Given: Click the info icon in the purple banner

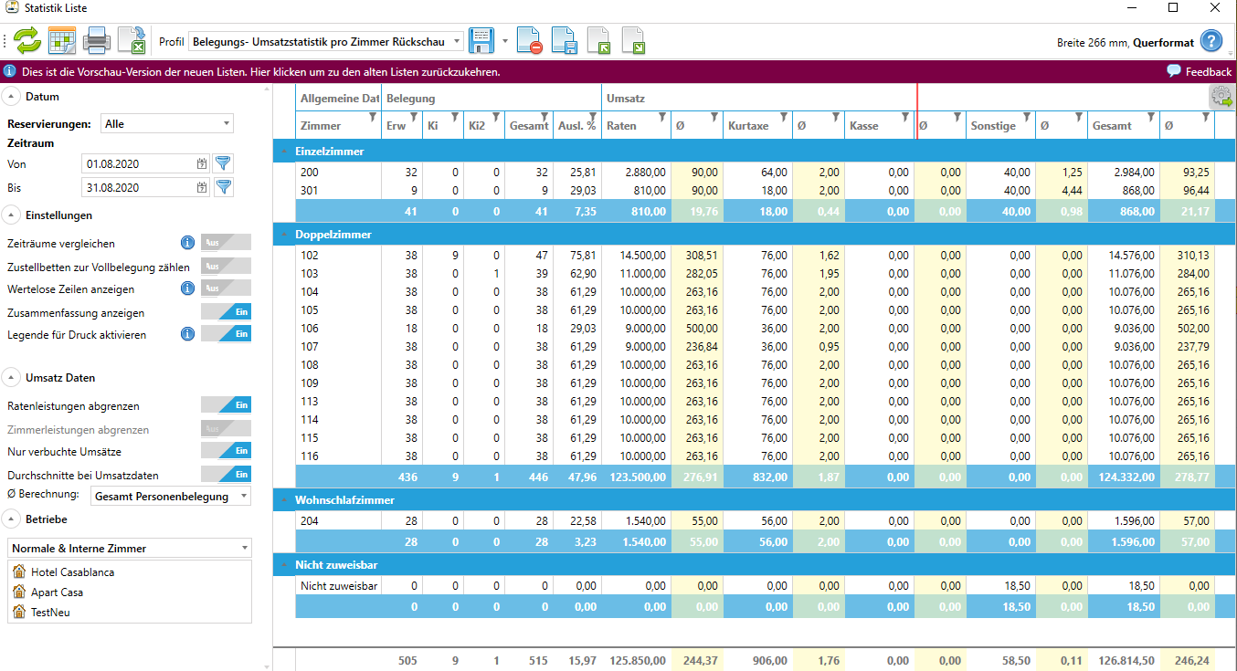Looking at the screenshot, I should coord(10,71).
